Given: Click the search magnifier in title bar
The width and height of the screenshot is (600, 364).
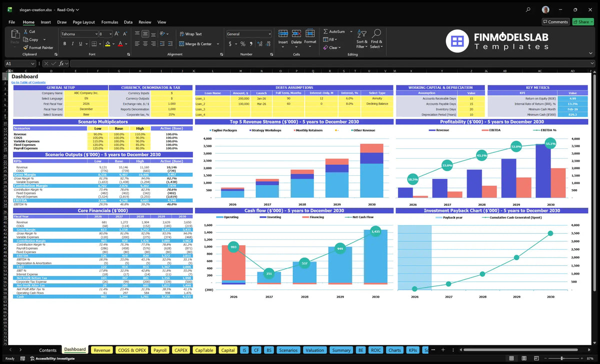Looking at the screenshot, I should [x=528, y=9].
